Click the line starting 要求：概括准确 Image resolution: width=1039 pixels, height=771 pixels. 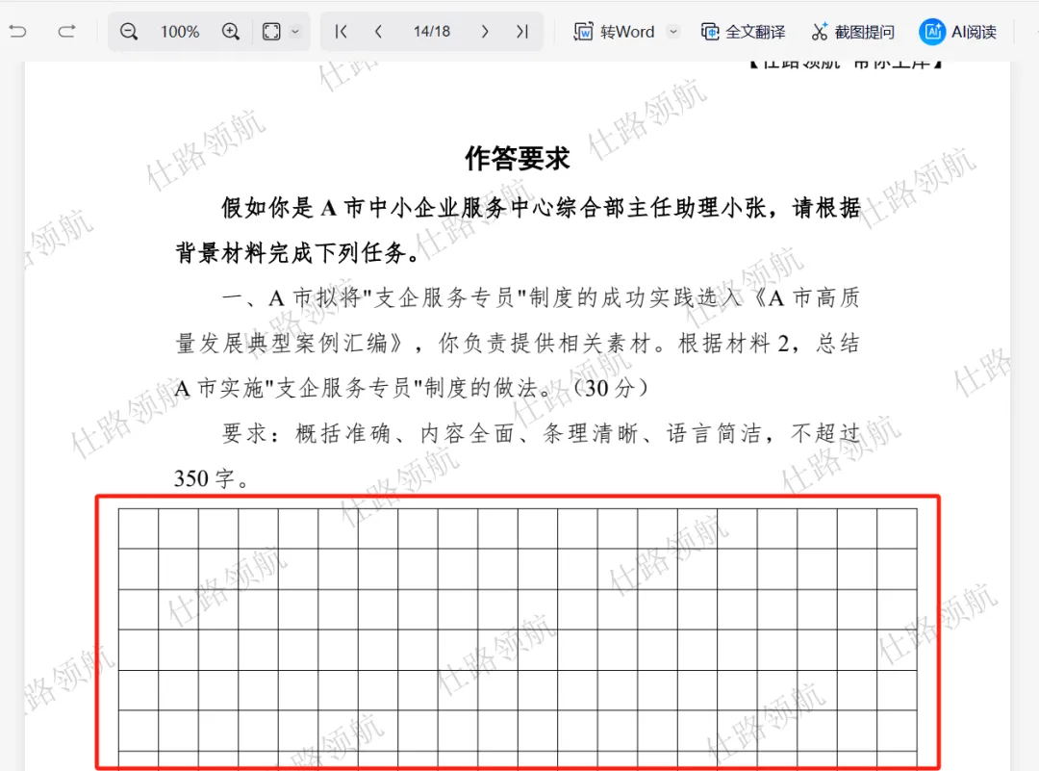[541, 433]
